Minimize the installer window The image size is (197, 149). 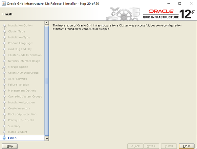[x=169, y=4]
